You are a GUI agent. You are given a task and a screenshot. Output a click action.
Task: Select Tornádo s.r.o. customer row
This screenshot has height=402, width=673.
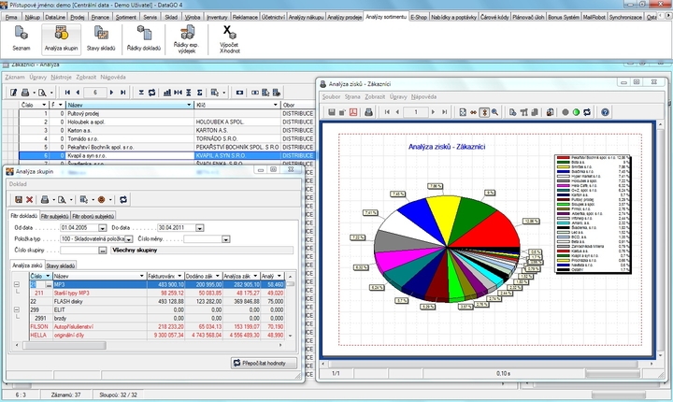tap(167, 138)
